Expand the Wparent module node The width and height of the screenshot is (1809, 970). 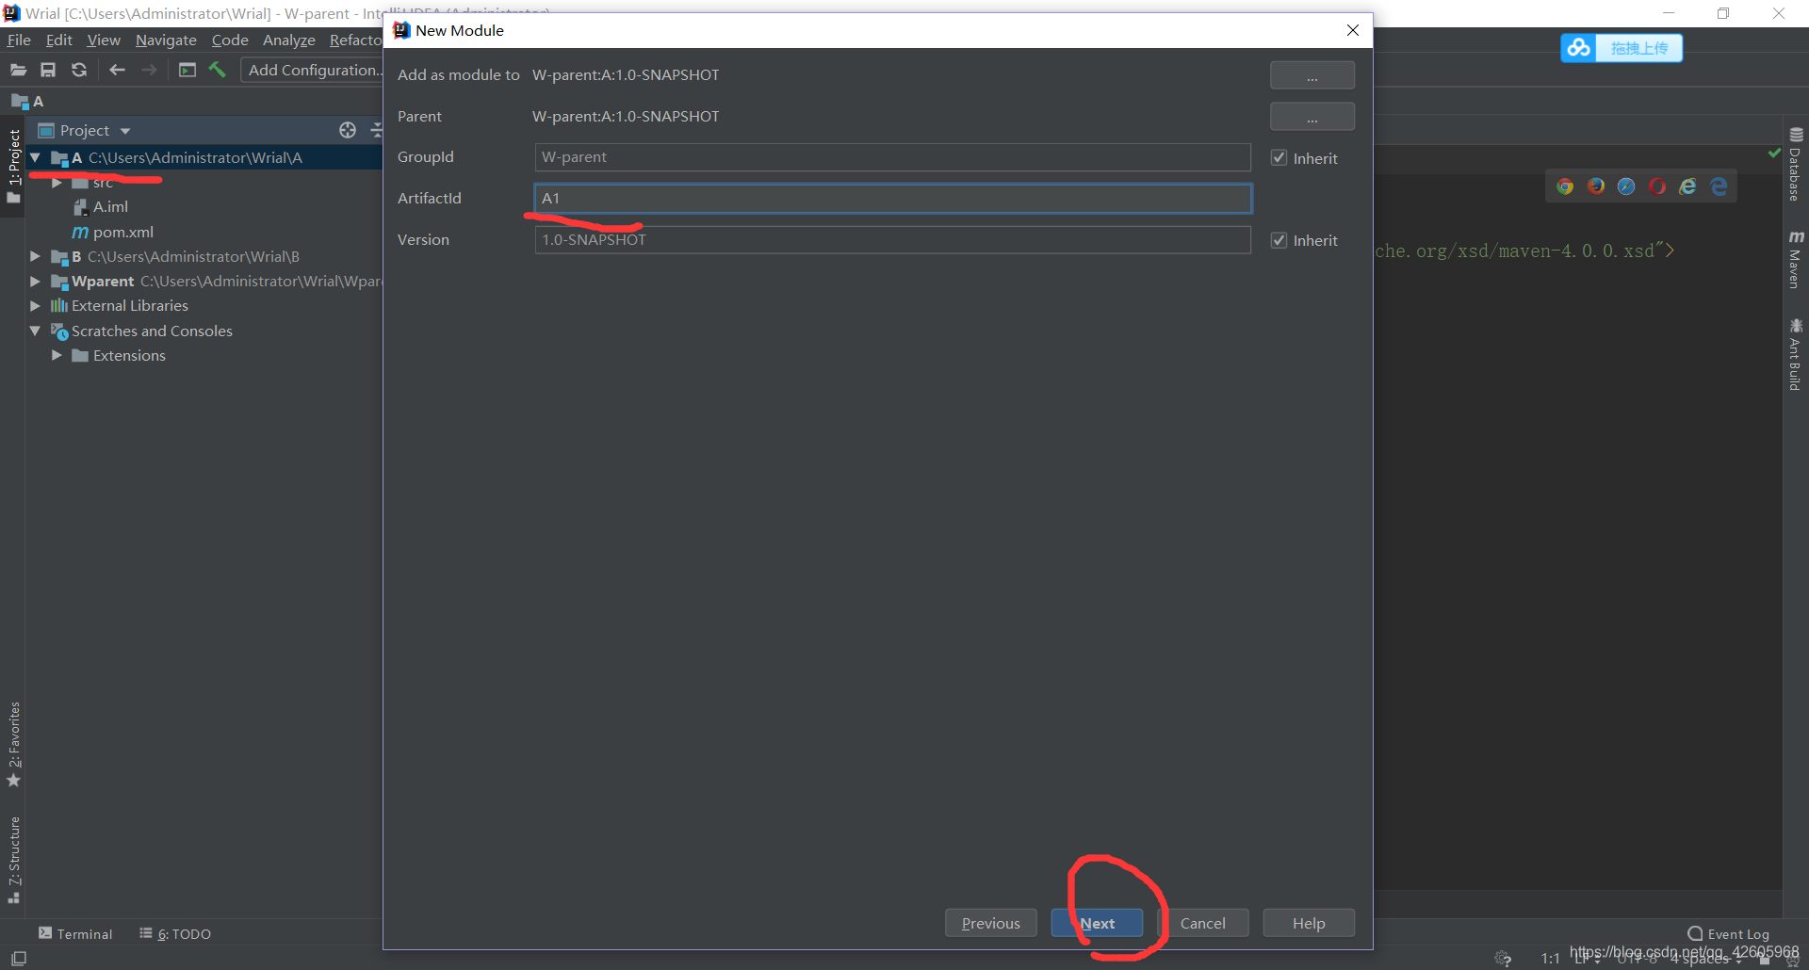click(x=35, y=281)
